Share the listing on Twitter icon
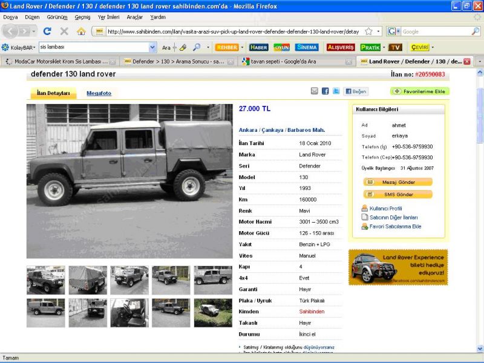This screenshot has width=484, height=363. 336,91
